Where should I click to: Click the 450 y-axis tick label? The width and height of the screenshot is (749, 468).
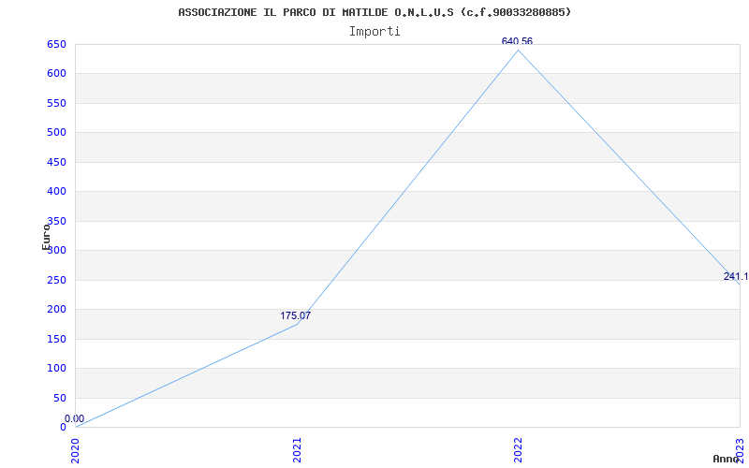click(56, 162)
